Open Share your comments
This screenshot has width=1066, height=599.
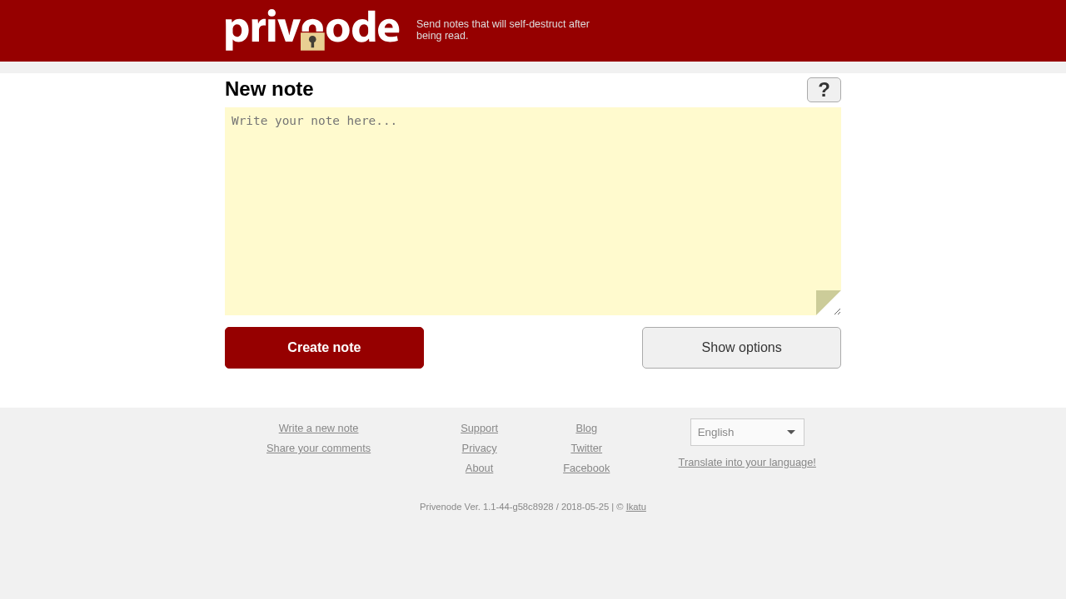[x=318, y=448]
